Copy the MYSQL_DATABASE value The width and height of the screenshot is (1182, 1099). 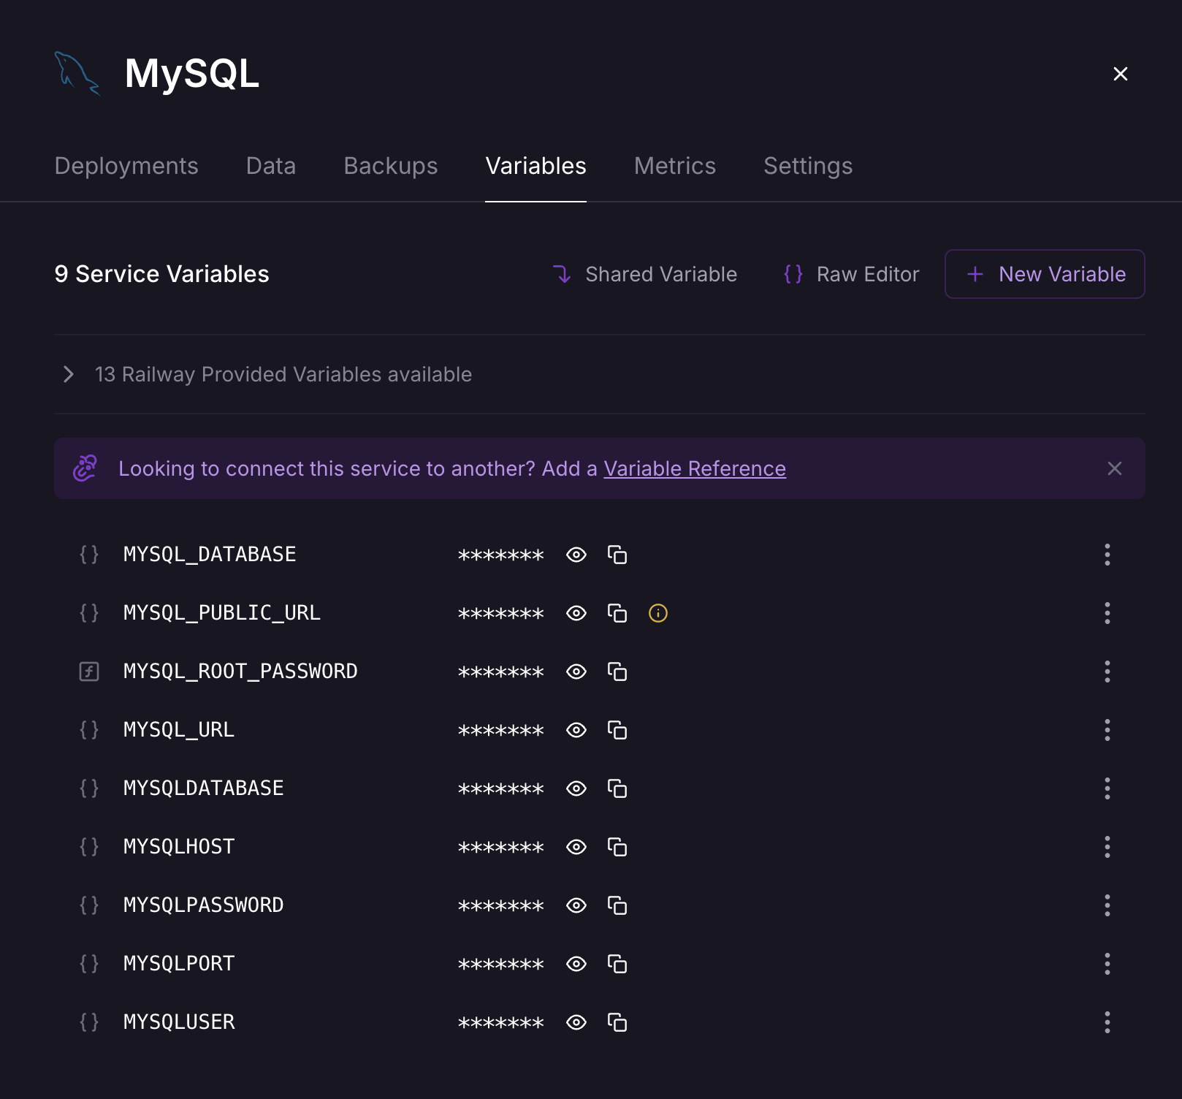point(617,555)
